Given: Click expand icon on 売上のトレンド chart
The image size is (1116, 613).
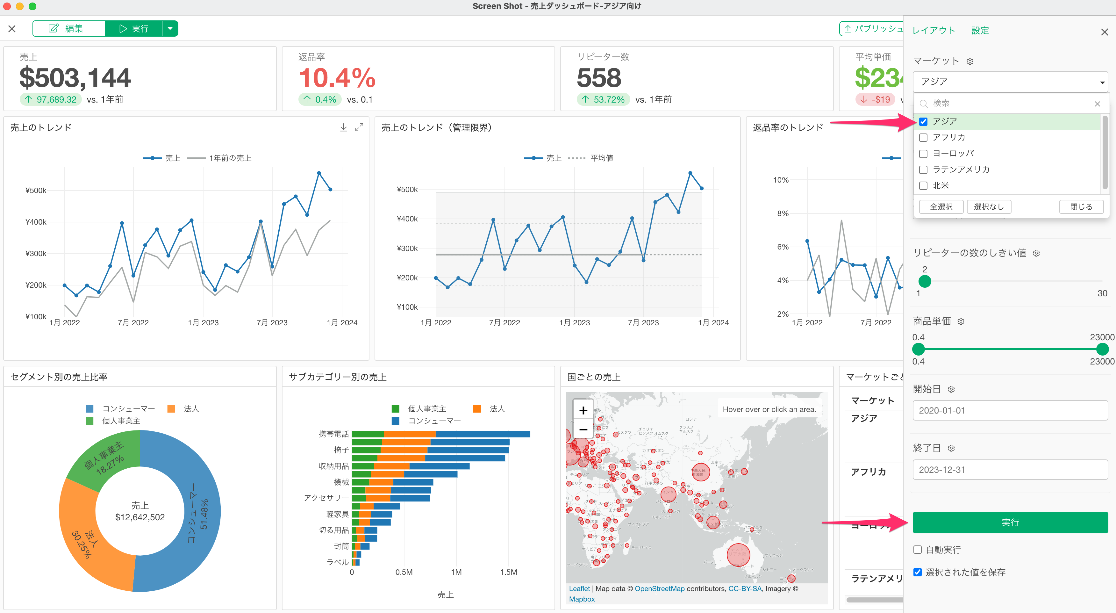Looking at the screenshot, I should click(x=359, y=127).
